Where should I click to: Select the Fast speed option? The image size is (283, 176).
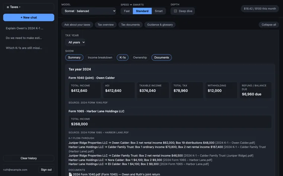[127, 11]
